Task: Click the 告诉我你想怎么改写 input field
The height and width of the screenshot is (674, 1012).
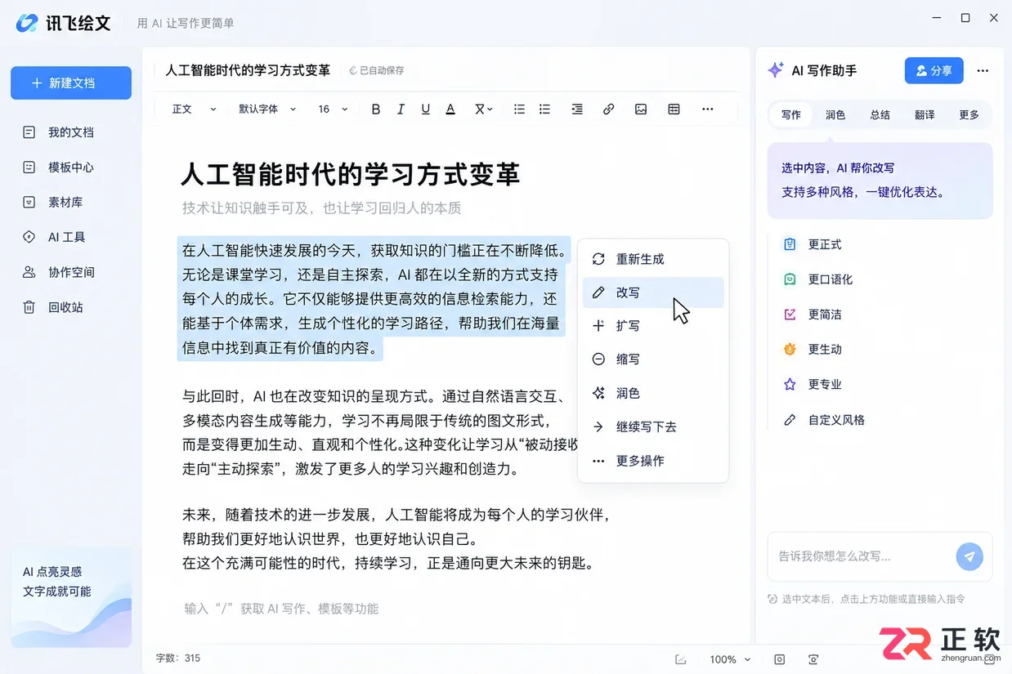Action: click(x=861, y=556)
